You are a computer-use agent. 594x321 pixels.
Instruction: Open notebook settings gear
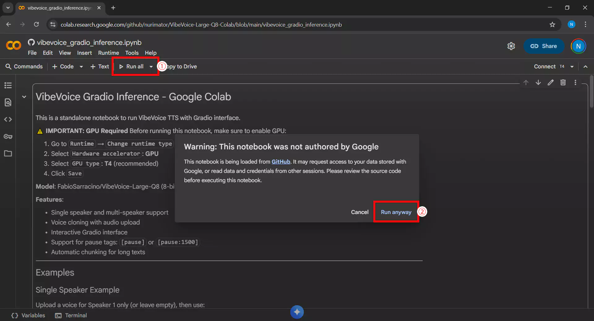click(x=511, y=46)
